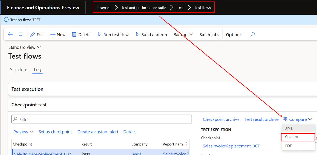Click the search magnifier in toolbar

click(x=253, y=35)
